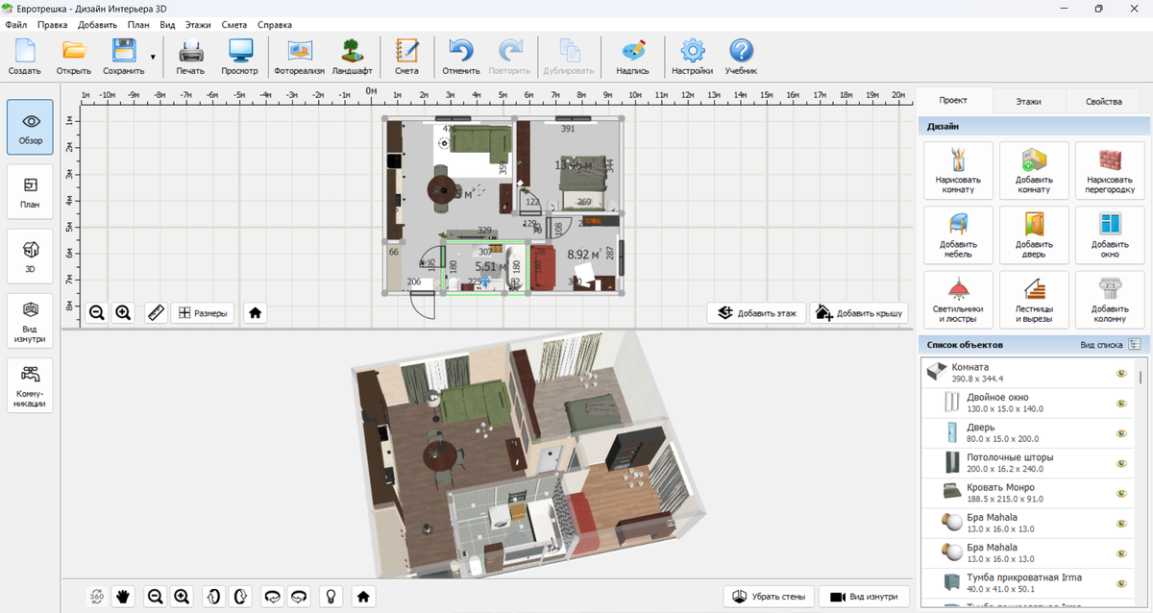Open the Просмотр preview icon

(239, 57)
